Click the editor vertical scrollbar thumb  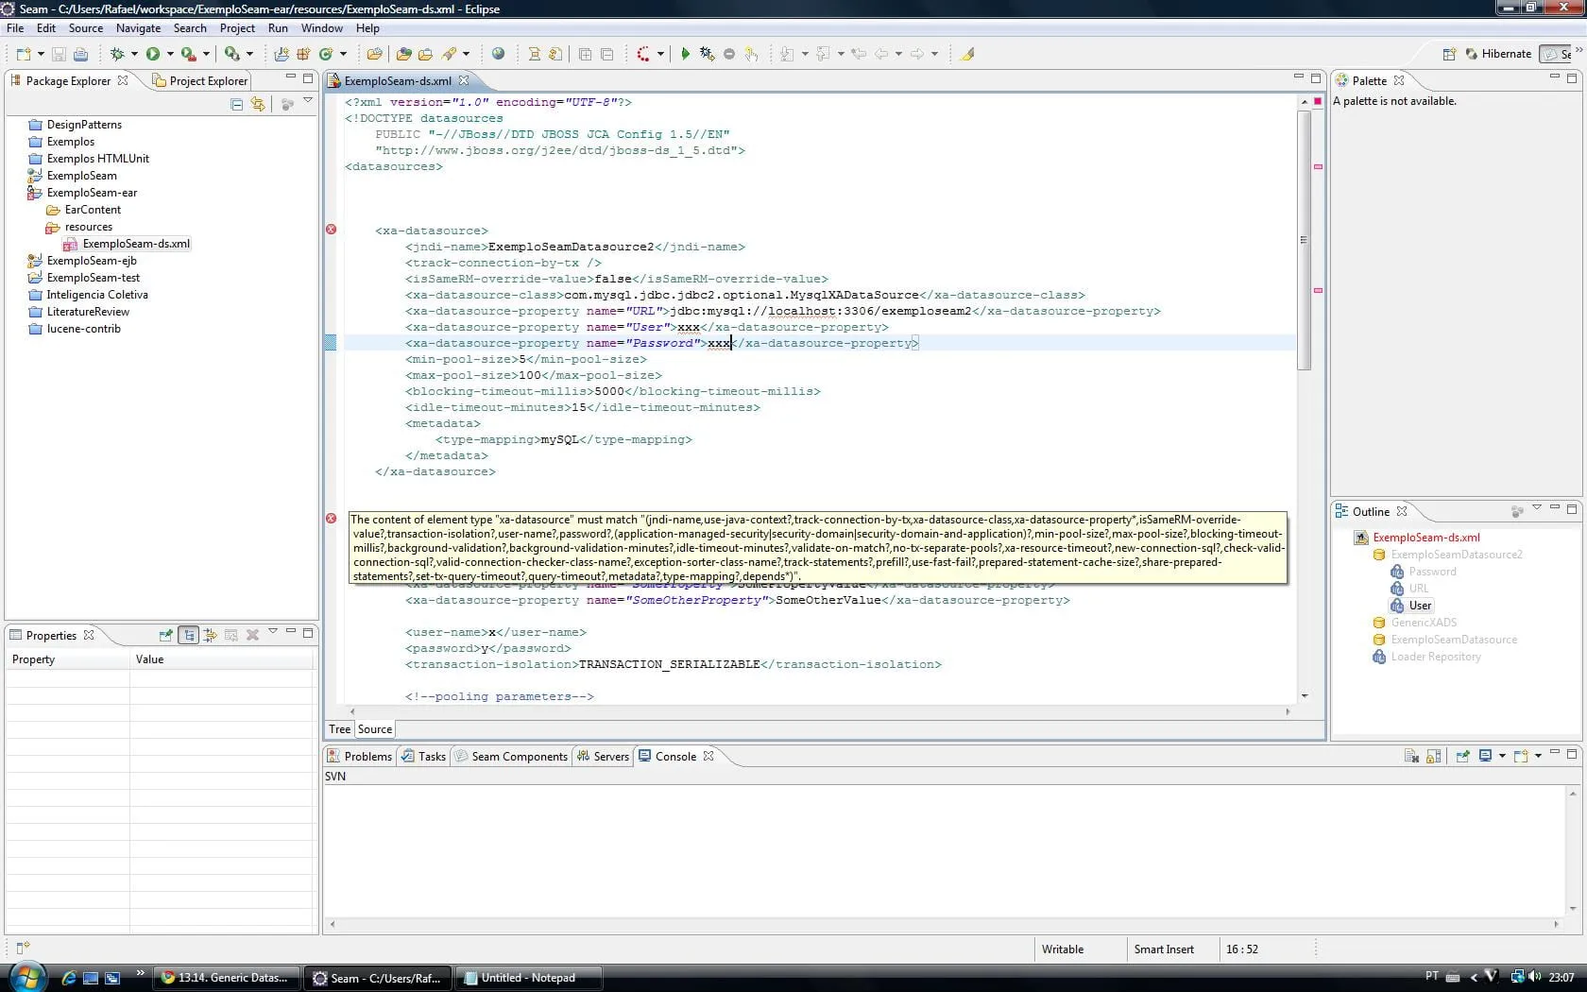[x=1304, y=240]
